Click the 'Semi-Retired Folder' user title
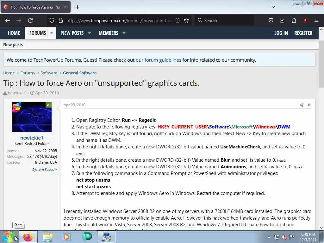 tap(32, 144)
